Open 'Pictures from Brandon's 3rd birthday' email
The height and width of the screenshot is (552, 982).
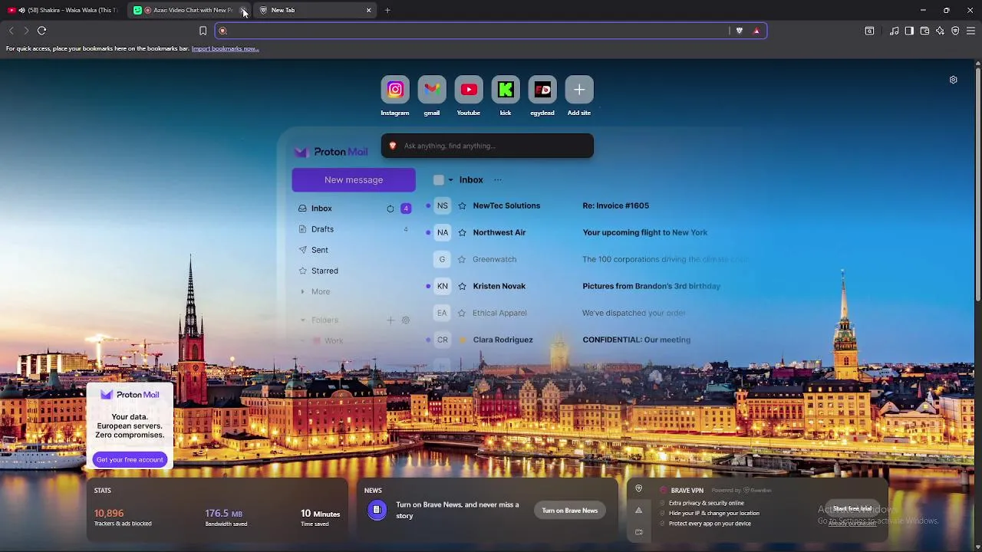pyautogui.click(x=651, y=286)
